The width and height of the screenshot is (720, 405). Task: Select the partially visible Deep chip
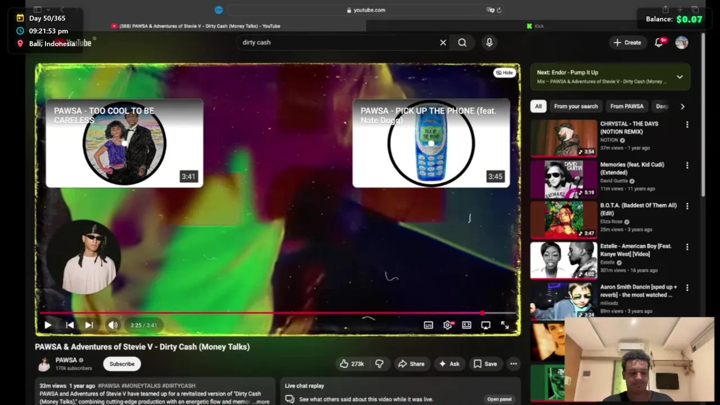(x=662, y=106)
